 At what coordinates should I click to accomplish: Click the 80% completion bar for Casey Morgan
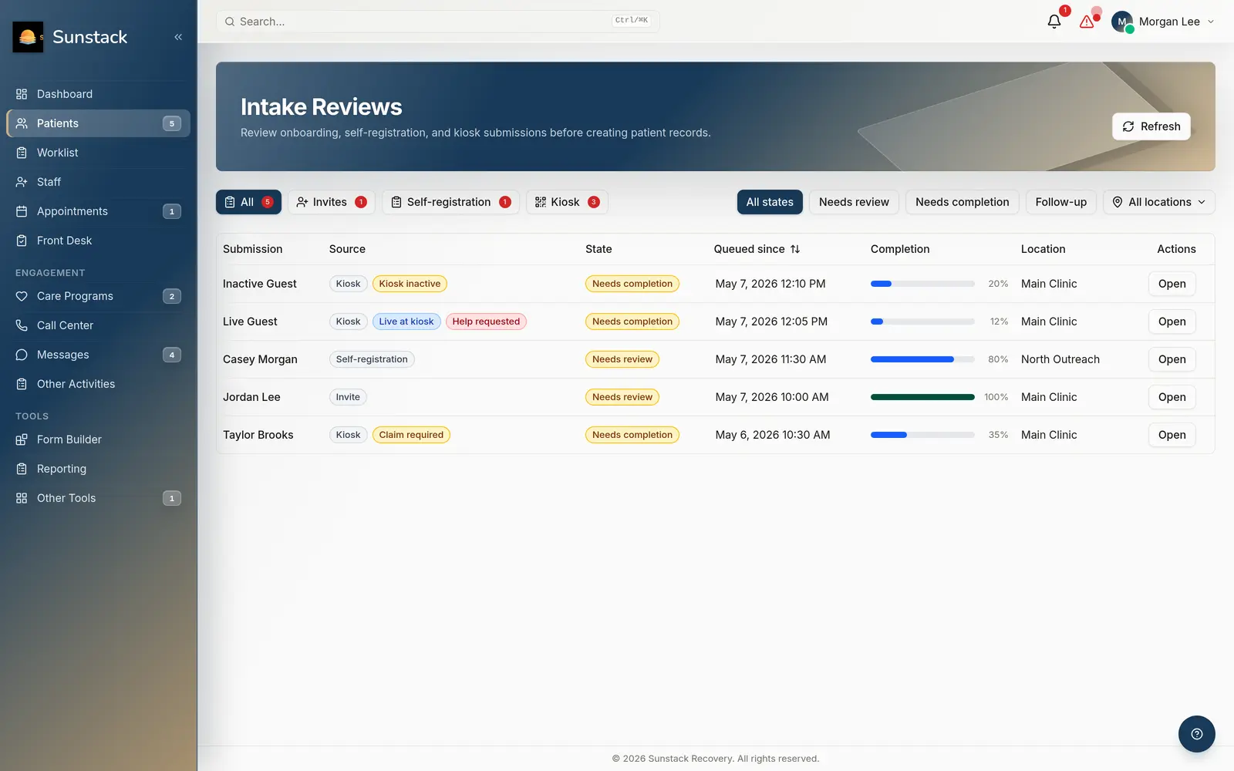[x=922, y=359]
